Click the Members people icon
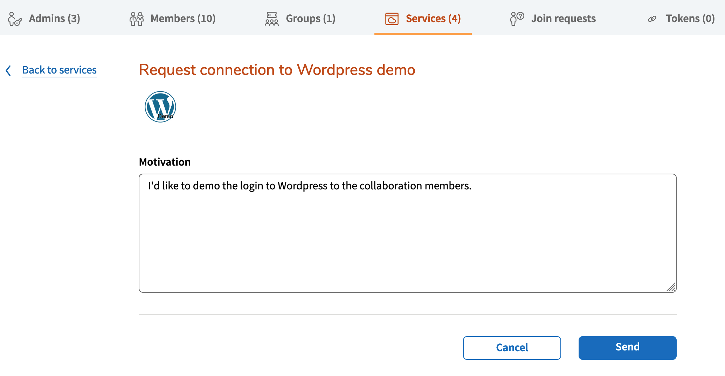This screenshot has width=725, height=376. 137,19
